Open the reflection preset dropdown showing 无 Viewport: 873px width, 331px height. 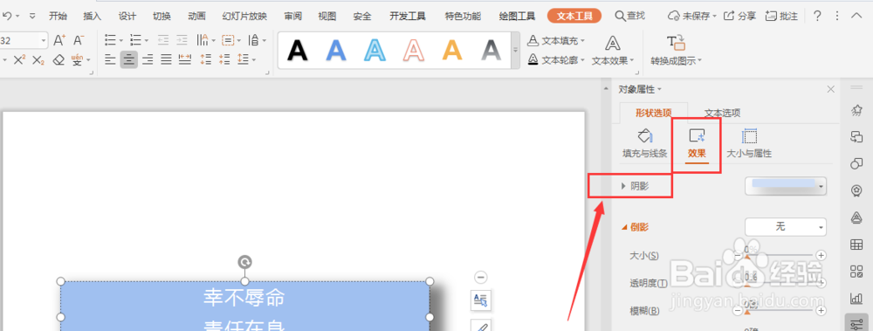[785, 226]
